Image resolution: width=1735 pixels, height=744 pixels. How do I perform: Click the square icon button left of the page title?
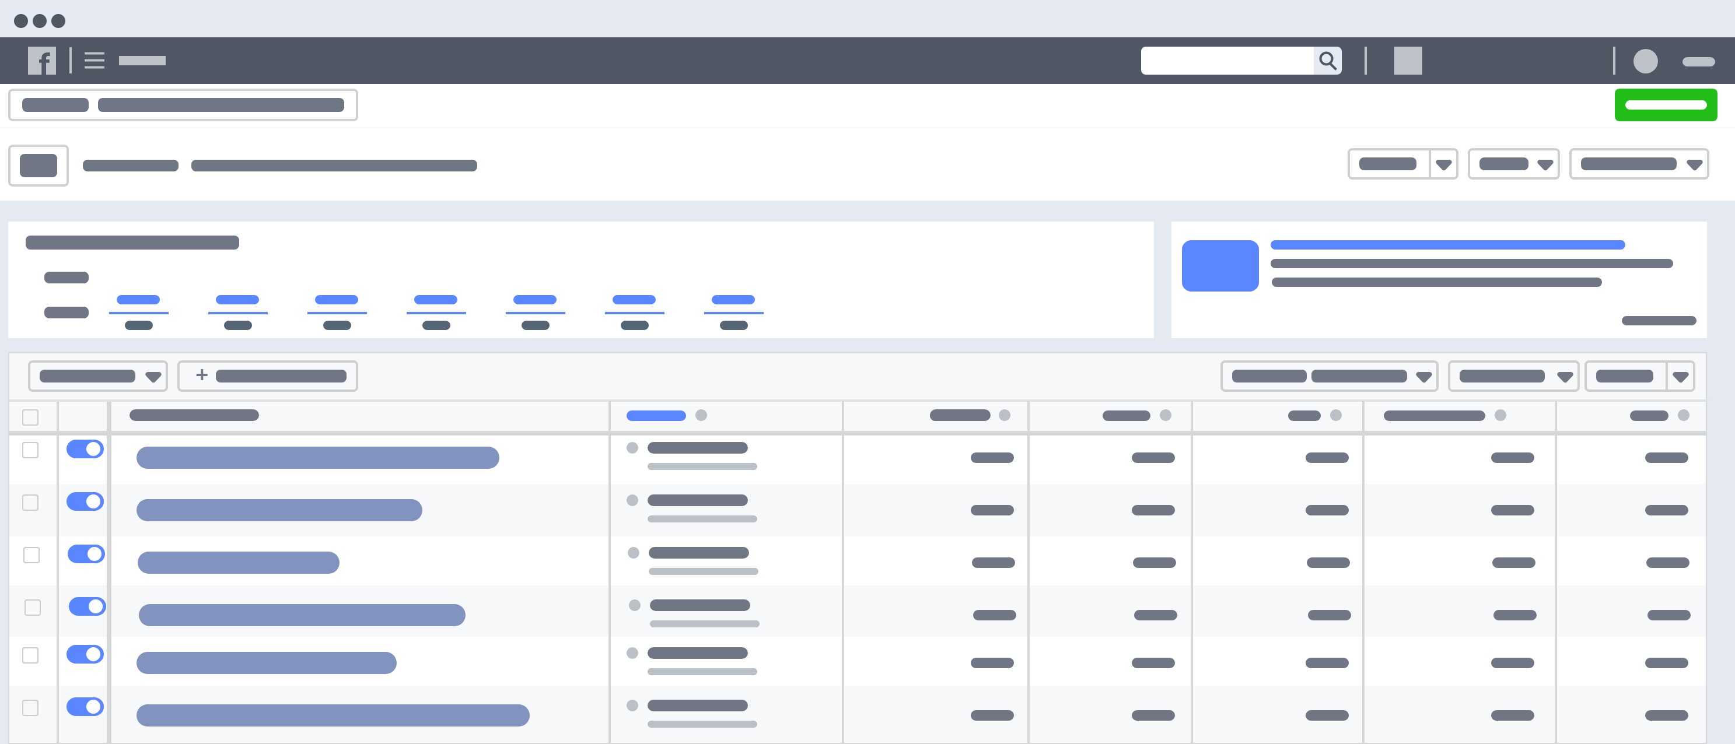click(x=39, y=166)
